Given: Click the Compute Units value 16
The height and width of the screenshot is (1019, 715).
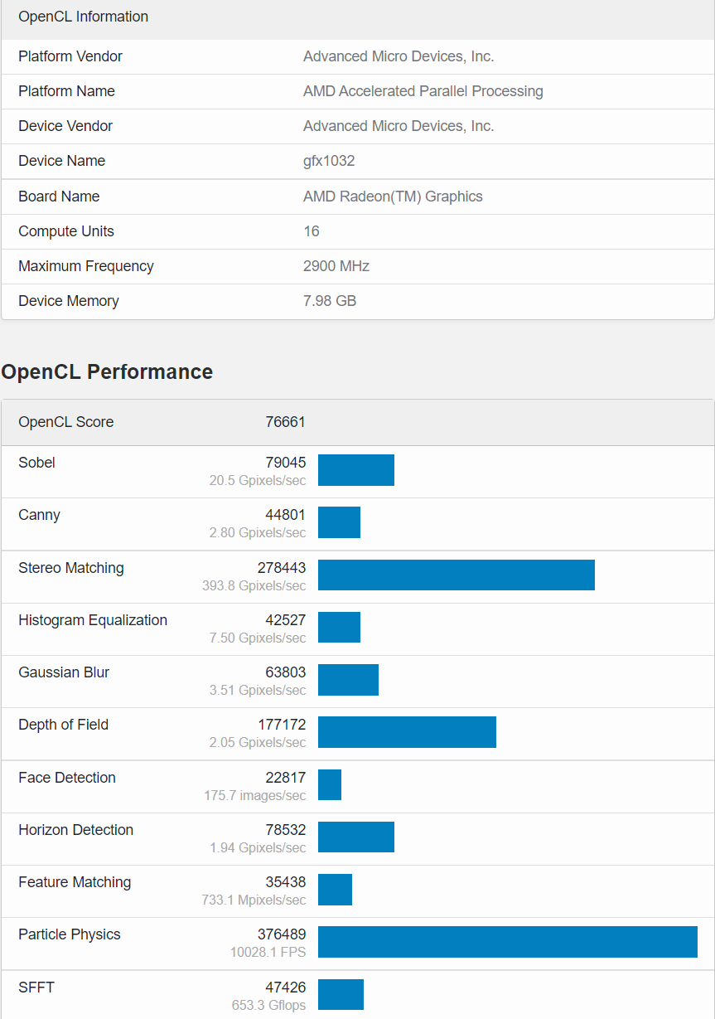Looking at the screenshot, I should pos(312,231).
